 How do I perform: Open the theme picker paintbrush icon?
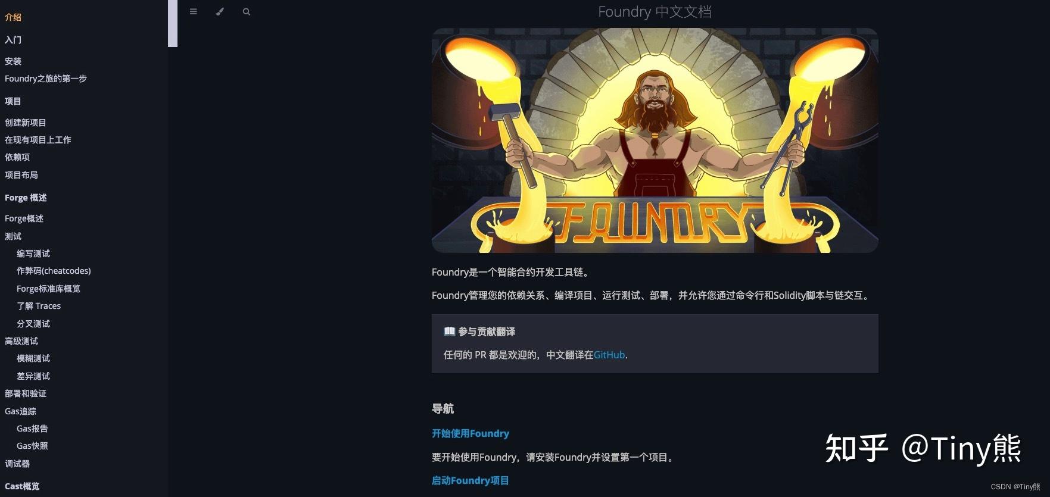pos(220,11)
